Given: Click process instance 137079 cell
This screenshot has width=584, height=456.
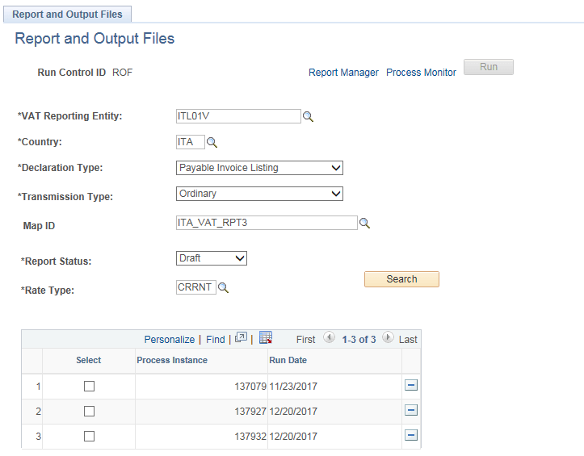Looking at the screenshot, I should [x=250, y=387].
